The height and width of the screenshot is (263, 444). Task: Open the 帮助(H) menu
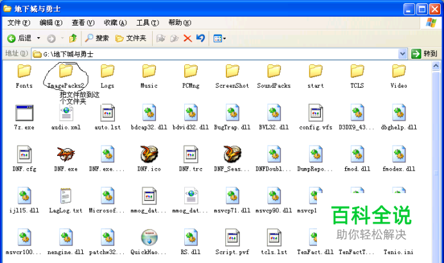point(180,22)
